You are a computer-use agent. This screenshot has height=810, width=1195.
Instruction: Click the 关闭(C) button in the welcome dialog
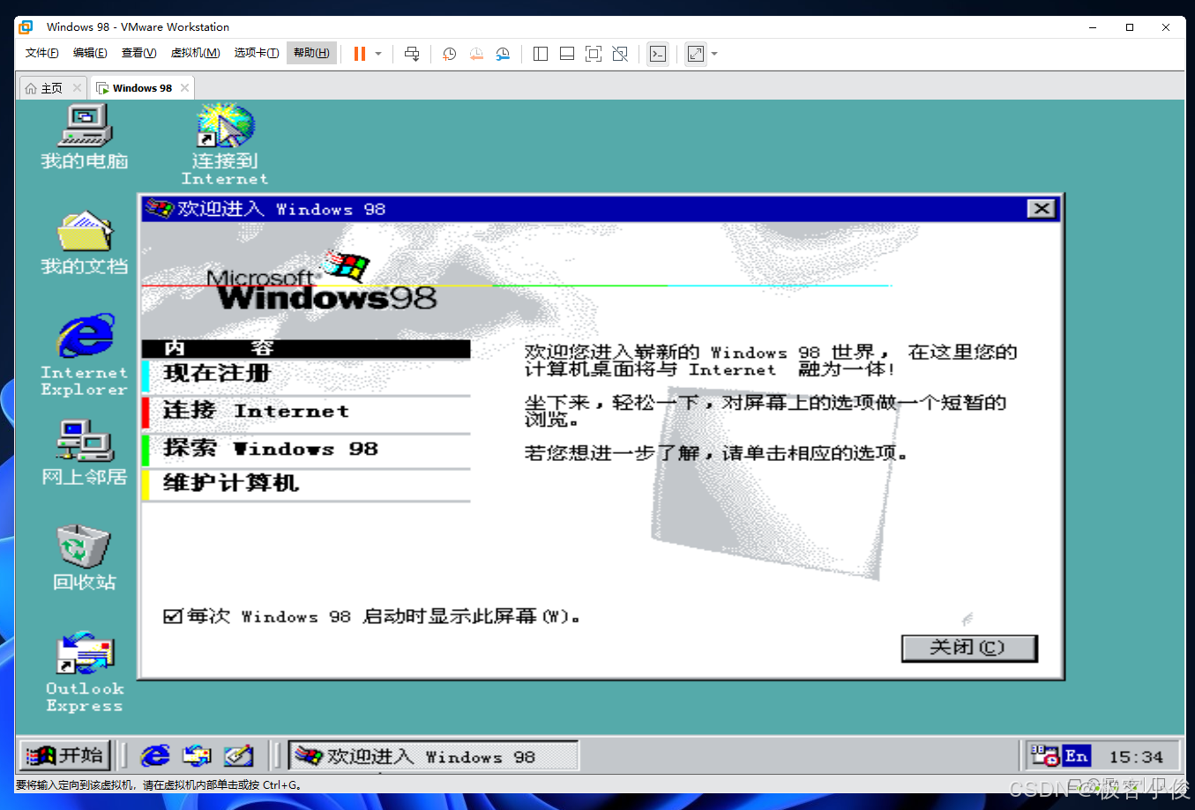coord(969,648)
